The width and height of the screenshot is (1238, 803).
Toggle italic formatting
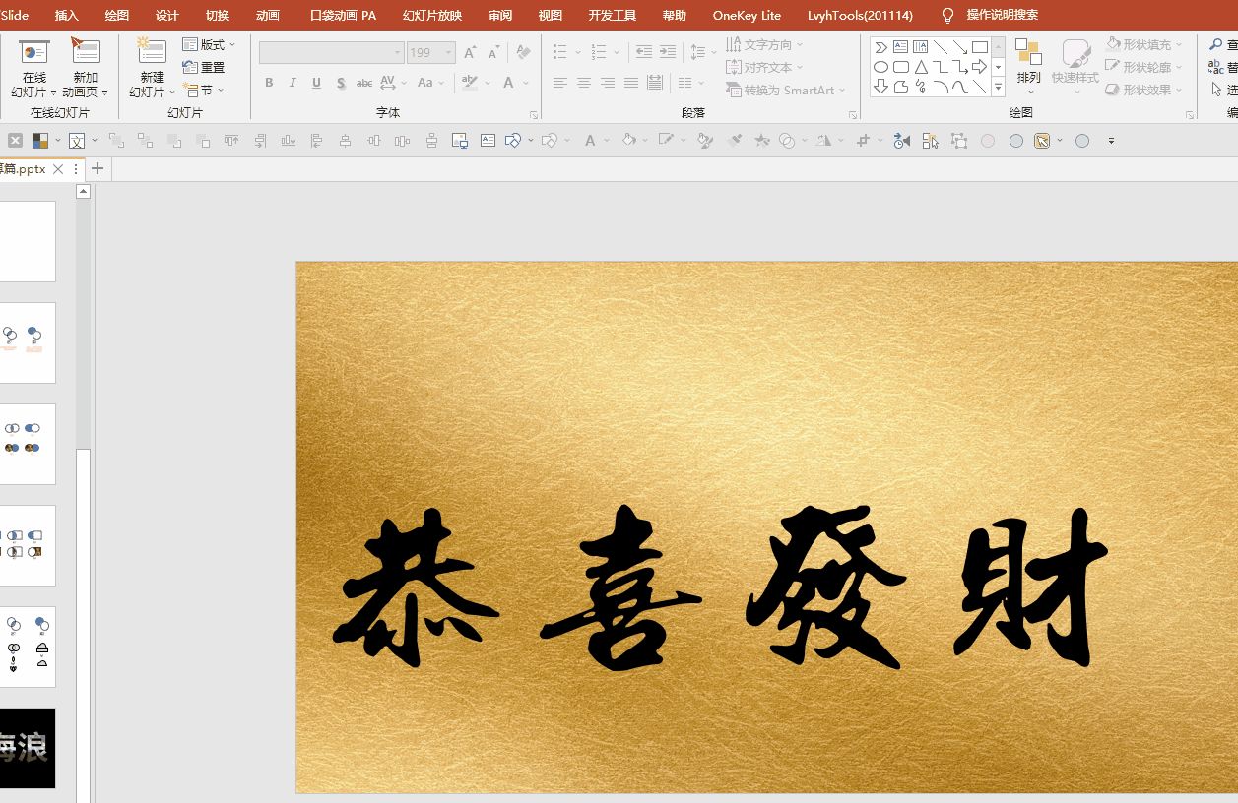(x=292, y=84)
